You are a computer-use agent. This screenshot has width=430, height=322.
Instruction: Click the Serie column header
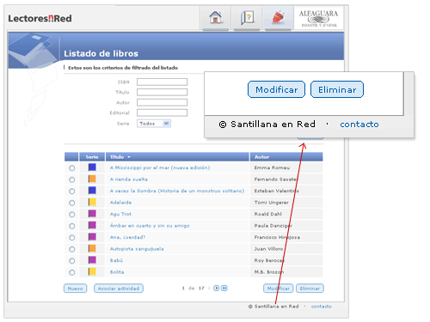[x=92, y=157]
